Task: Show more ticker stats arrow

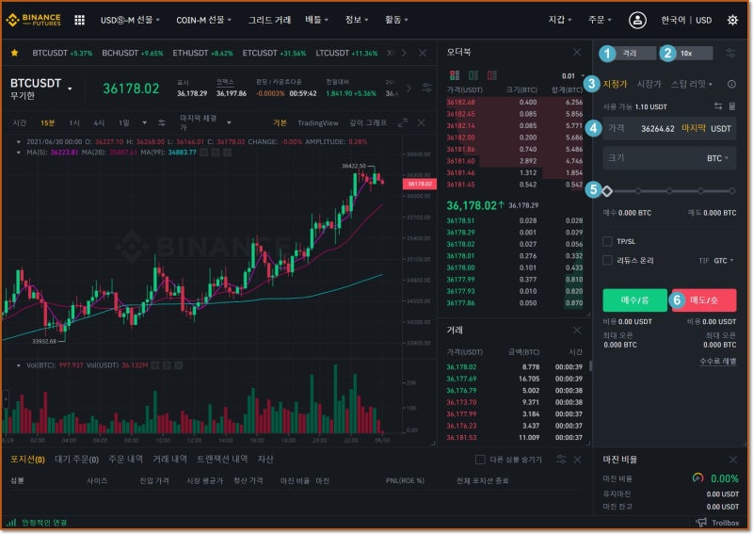Action: (x=409, y=88)
